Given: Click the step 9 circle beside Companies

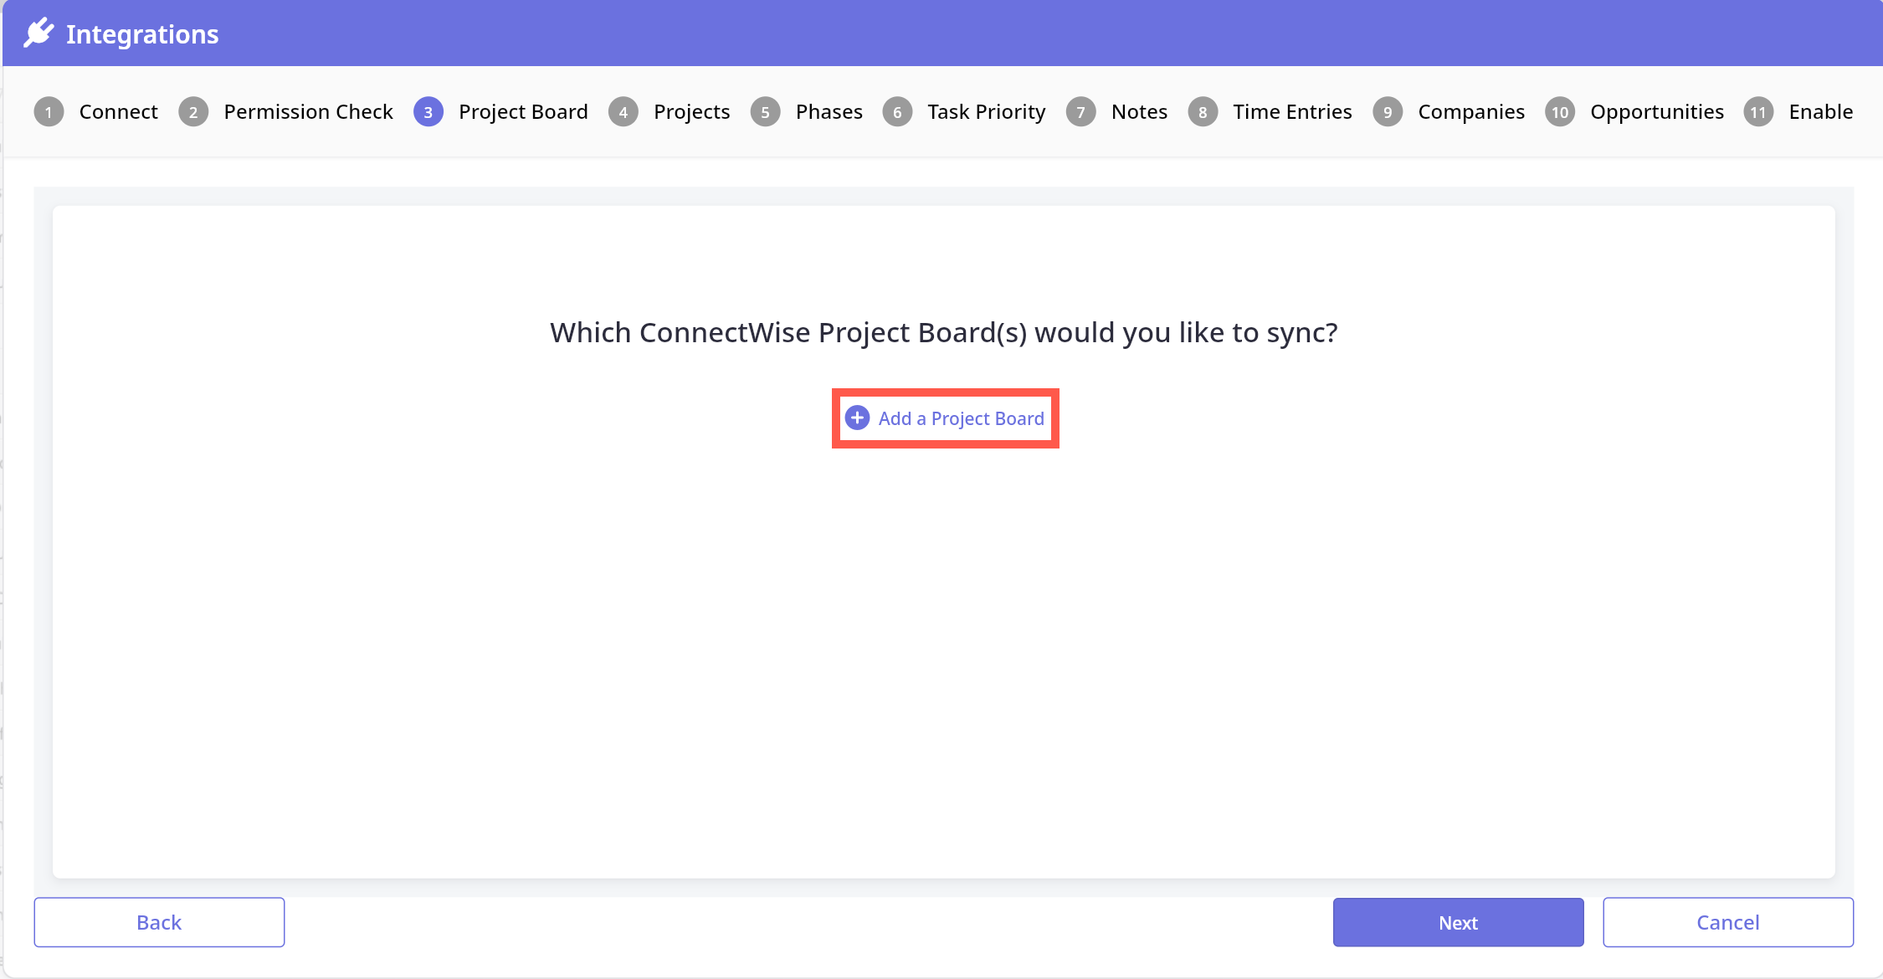Looking at the screenshot, I should 1388,112.
